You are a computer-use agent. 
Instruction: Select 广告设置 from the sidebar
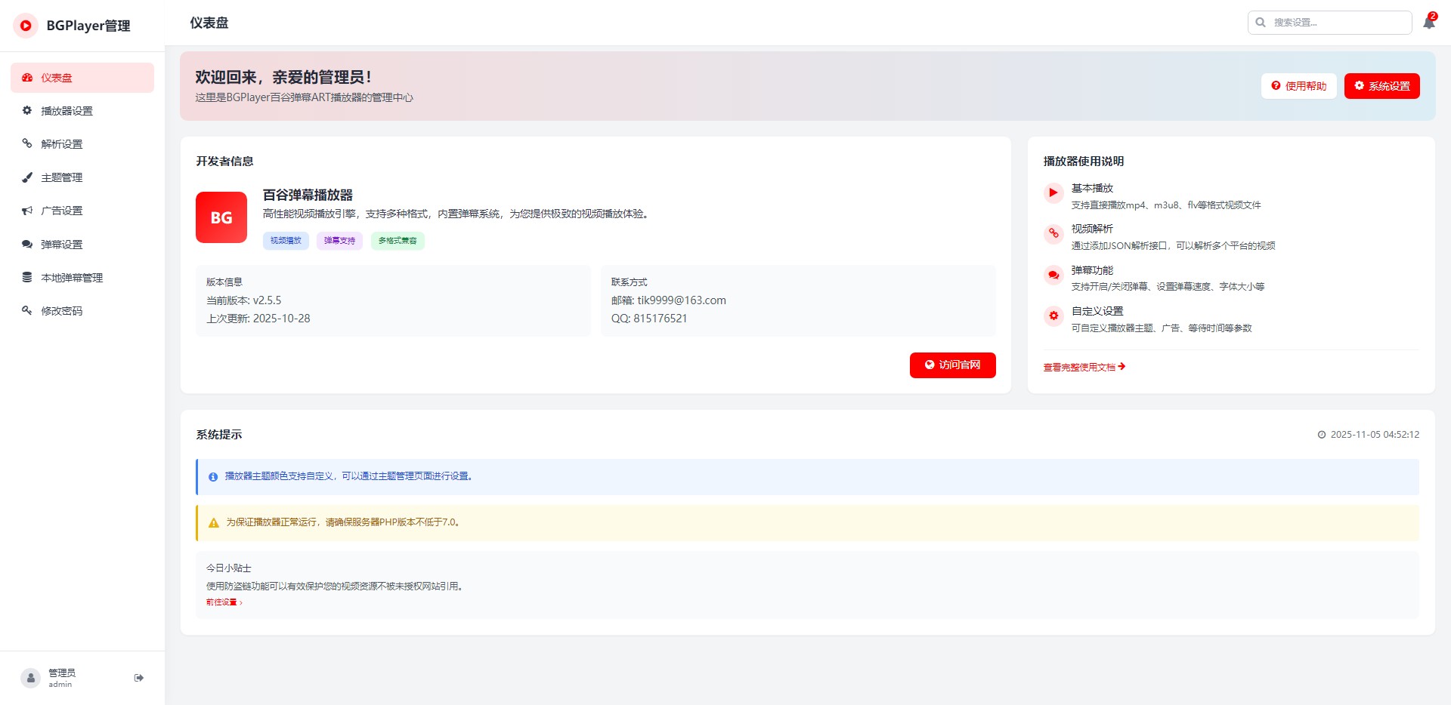click(61, 211)
